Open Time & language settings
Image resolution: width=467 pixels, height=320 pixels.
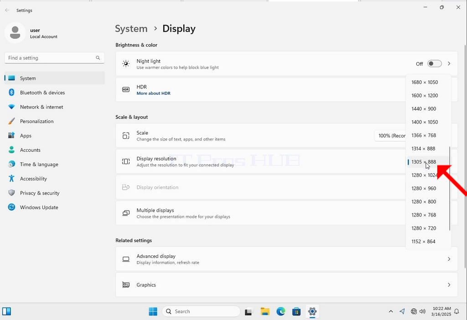(x=55, y=164)
